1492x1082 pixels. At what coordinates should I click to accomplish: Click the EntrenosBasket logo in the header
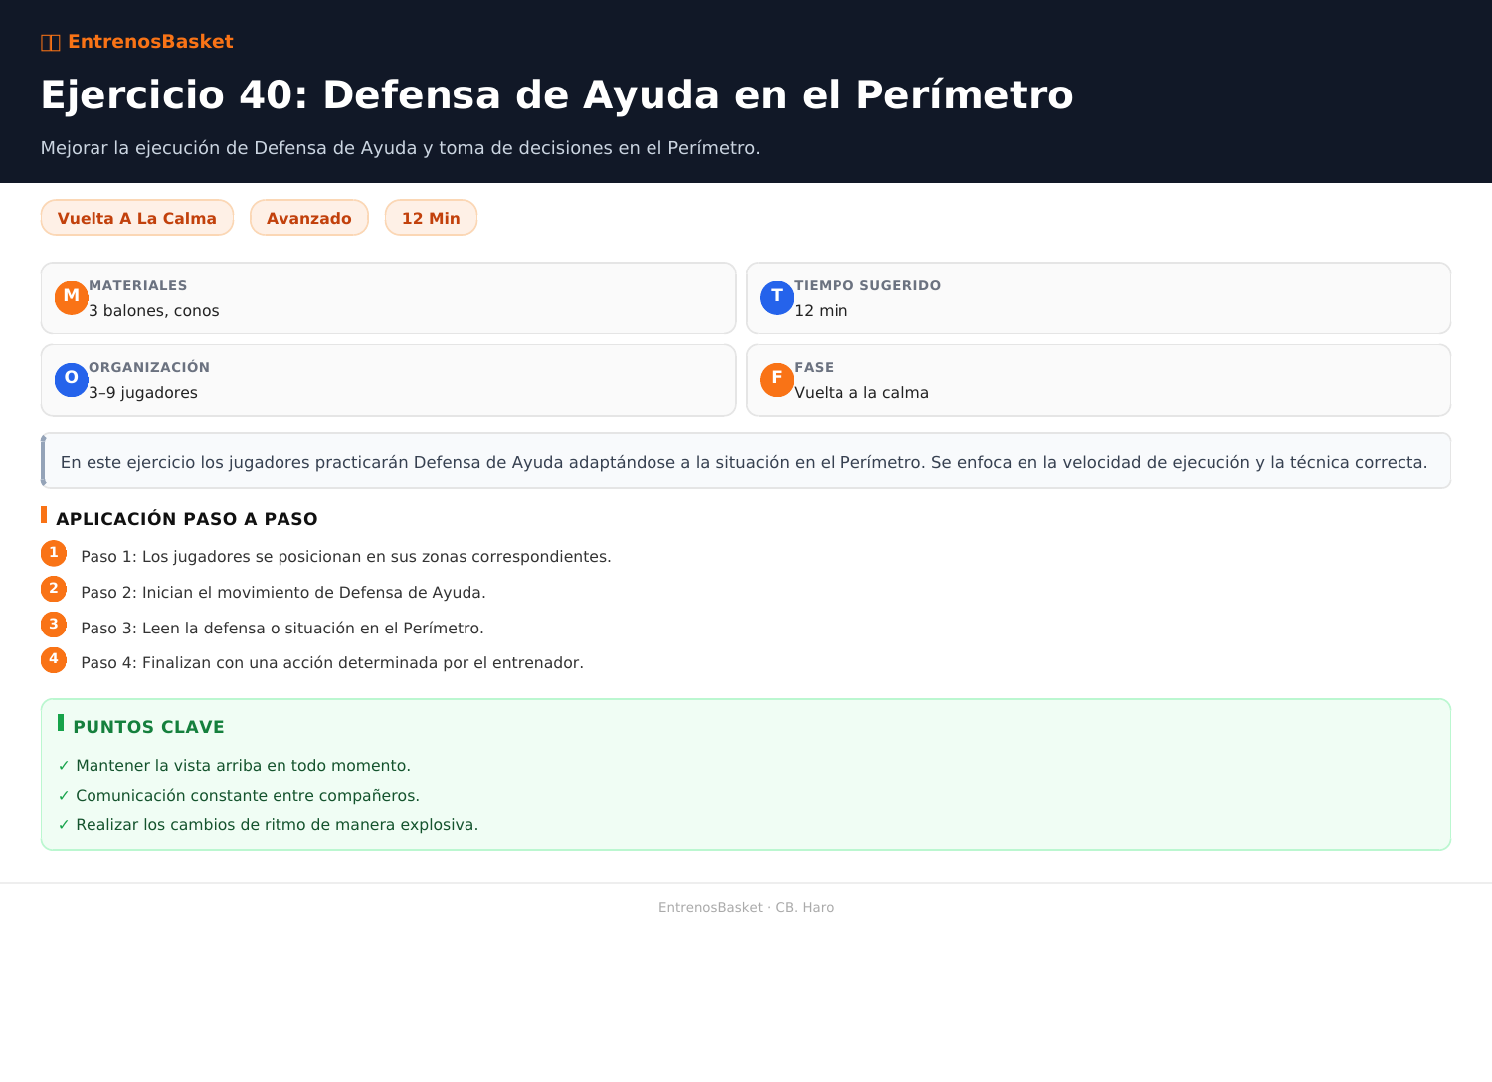click(136, 42)
